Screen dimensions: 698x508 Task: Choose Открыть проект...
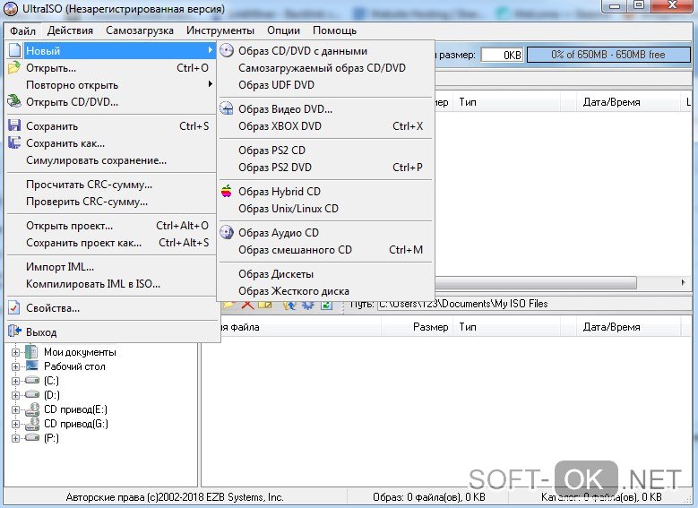(112, 225)
